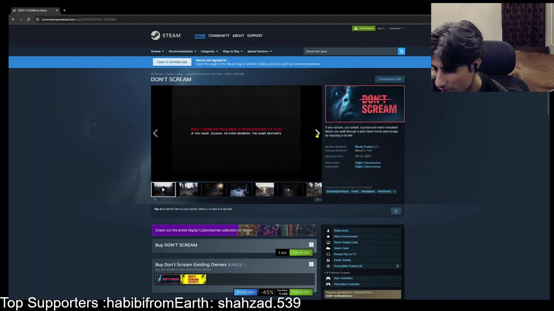Screen dimensions: 554x311
Task: Click the Remote Play on TV icon
Action: click(328, 254)
